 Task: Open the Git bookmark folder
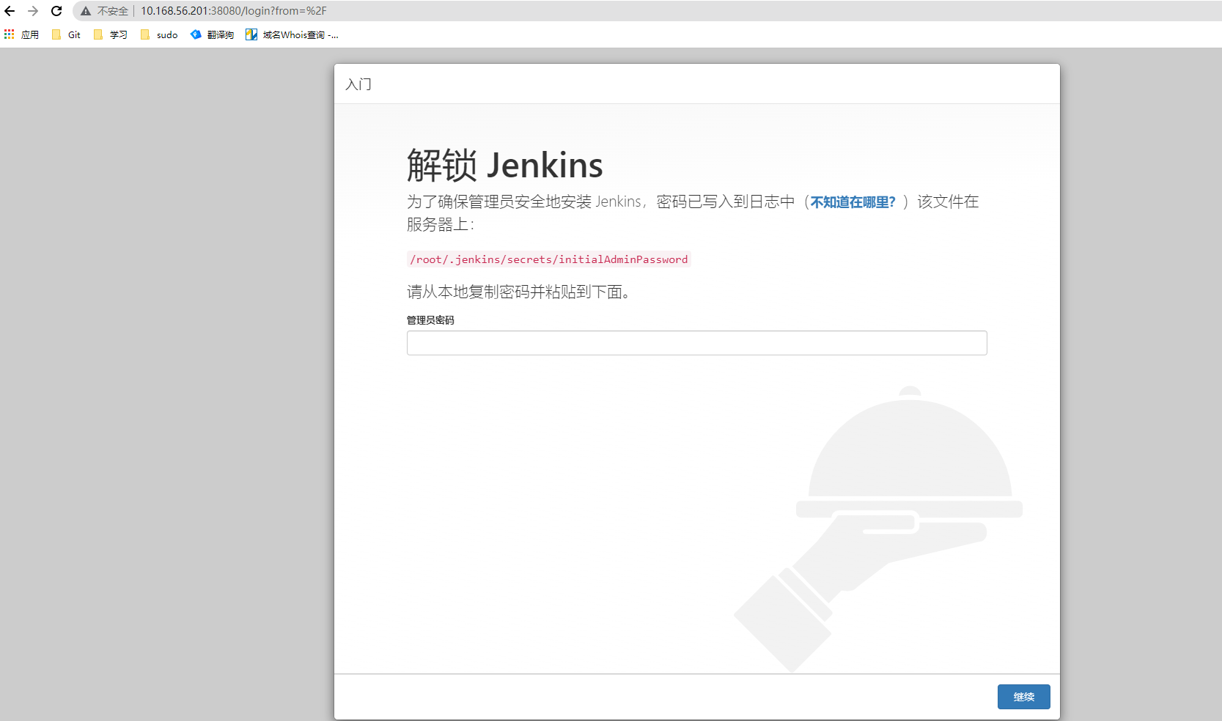point(66,34)
